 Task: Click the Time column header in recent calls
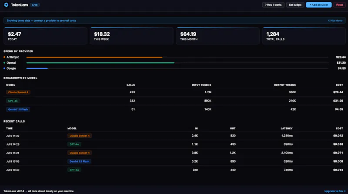click(x=9, y=128)
